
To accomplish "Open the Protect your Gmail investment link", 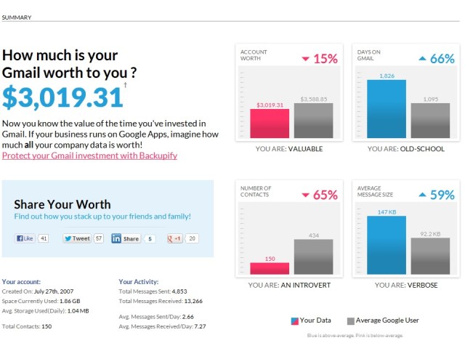I will (89, 156).
